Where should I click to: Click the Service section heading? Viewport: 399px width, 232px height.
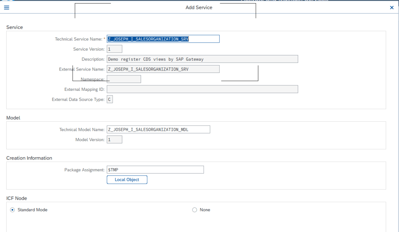coord(15,27)
